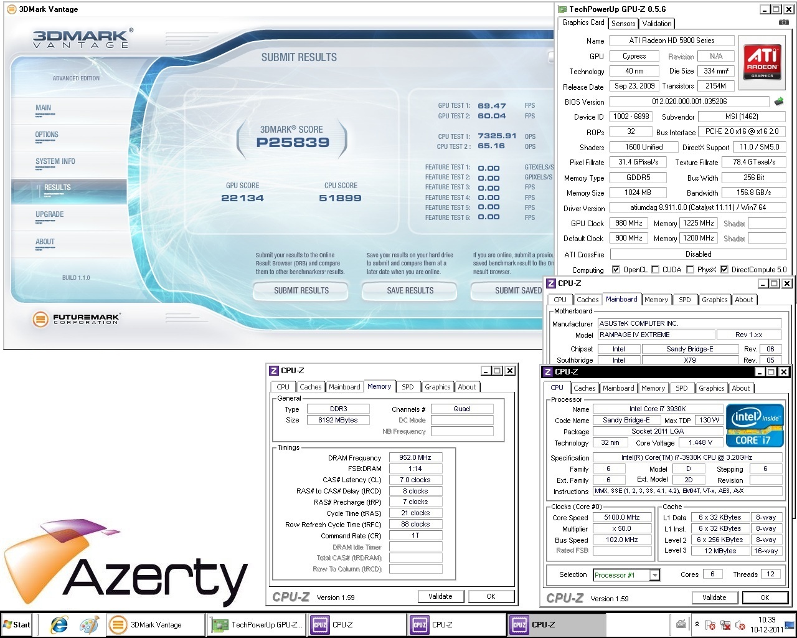Viewport: 797px width, 638px height.
Task: Show hidden system tray icons
Action: coord(697,624)
